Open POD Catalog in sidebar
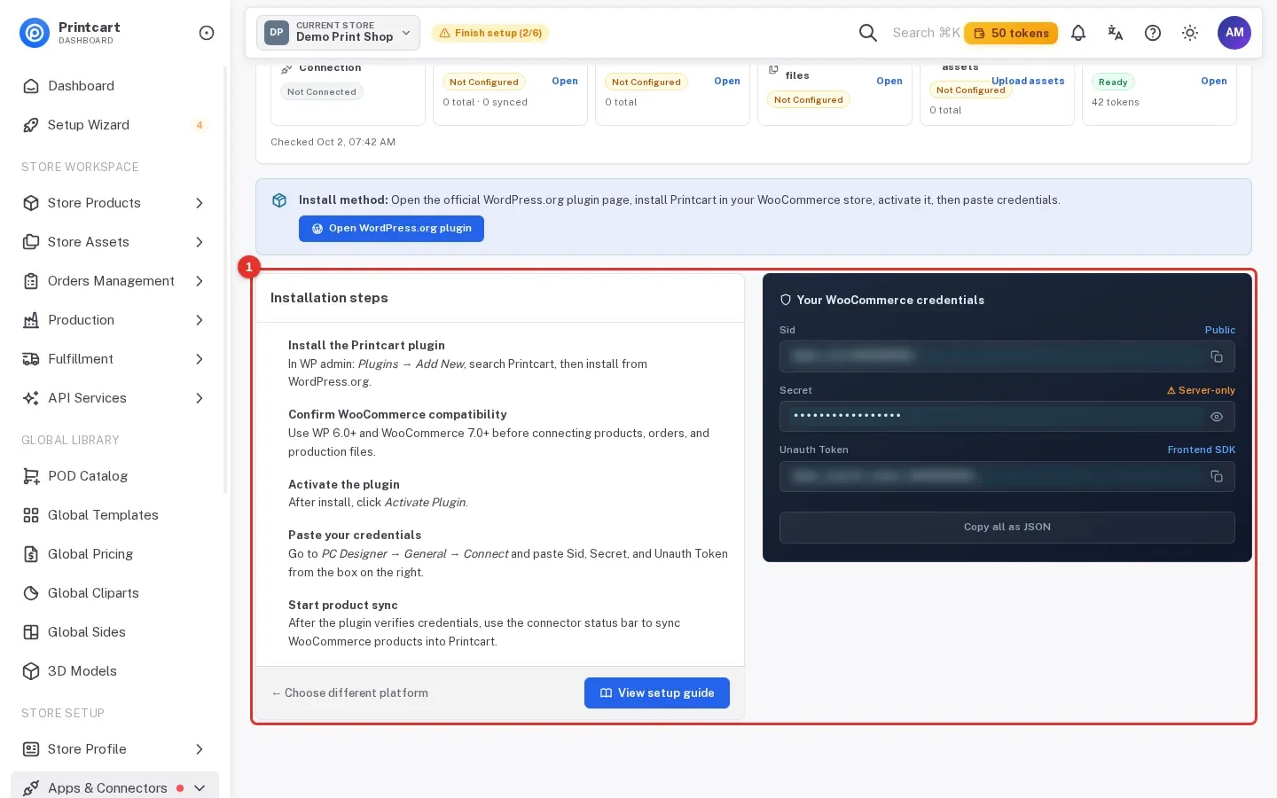Image resolution: width=1277 pixels, height=798 pixels. (x=114, y=476)
